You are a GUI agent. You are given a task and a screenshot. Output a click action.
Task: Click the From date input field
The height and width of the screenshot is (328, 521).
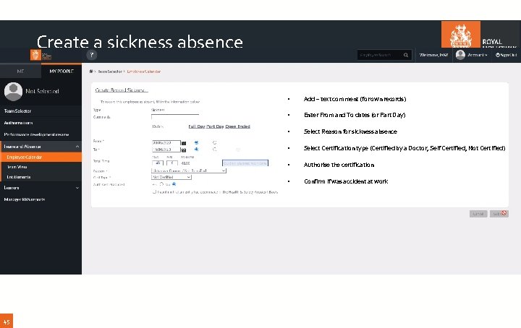tap(166, 143)
